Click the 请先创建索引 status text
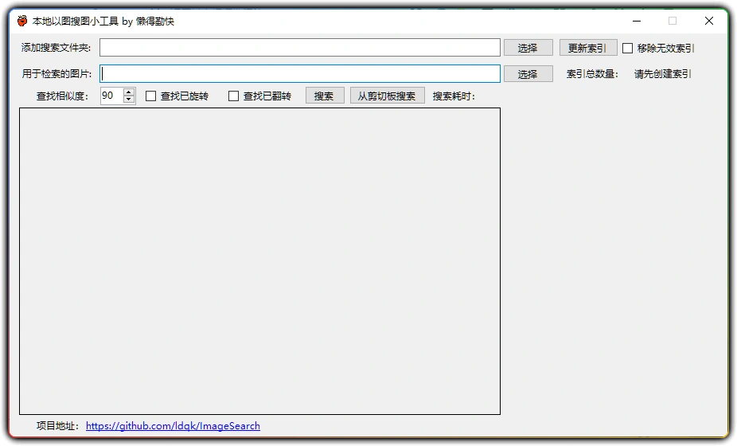The width and height of the screenshot is (737, 446). [x=663, y=74]
